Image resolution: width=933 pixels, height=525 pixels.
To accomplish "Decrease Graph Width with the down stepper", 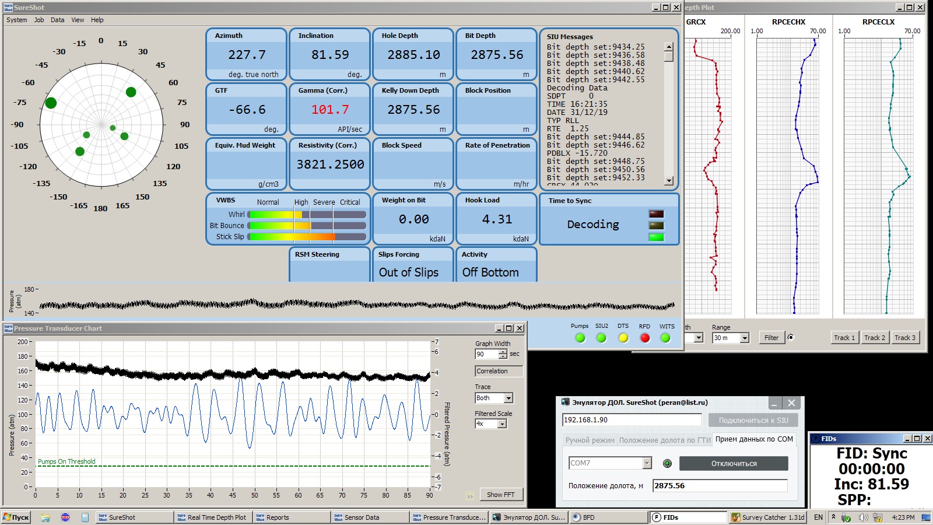I will click(503, 356).
